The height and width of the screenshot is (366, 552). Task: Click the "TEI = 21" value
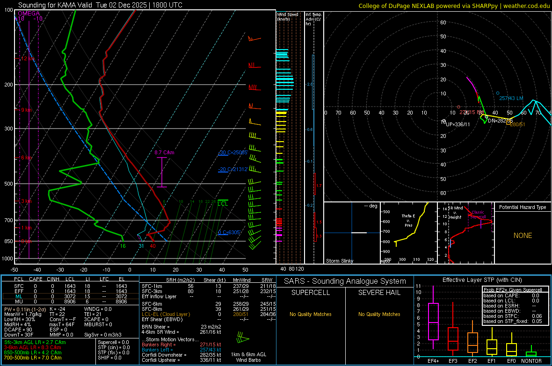tap(93, 314)
